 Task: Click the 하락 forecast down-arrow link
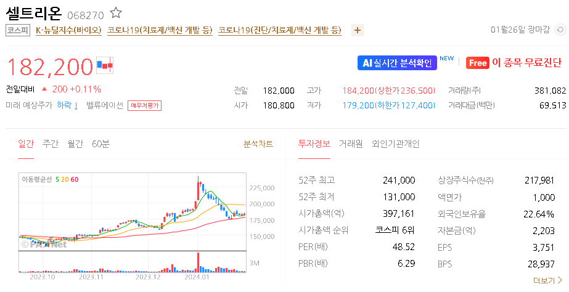pos(67,105)
